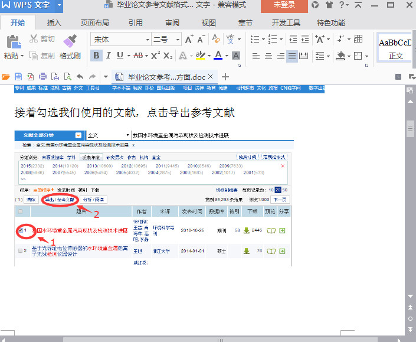Select the 正文 style
The image size is (416, 342).
[x=395, y=47]
